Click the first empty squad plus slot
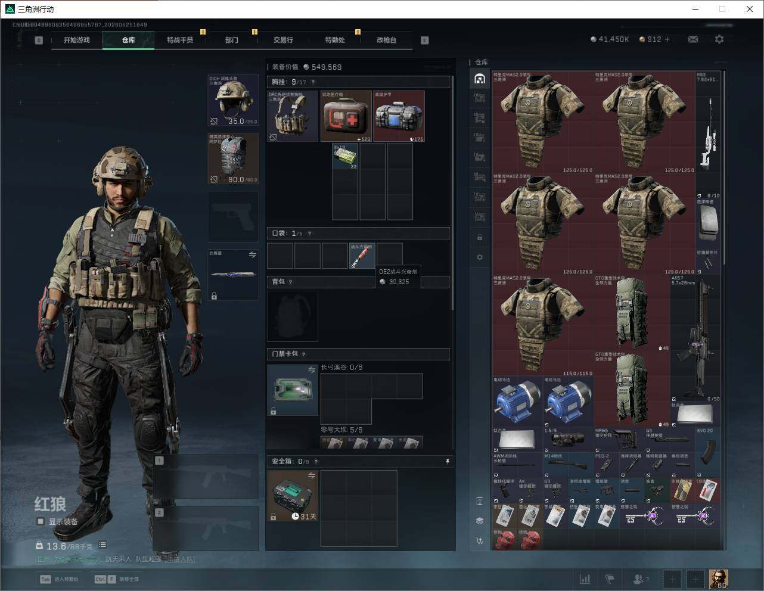 pos(672,578)
